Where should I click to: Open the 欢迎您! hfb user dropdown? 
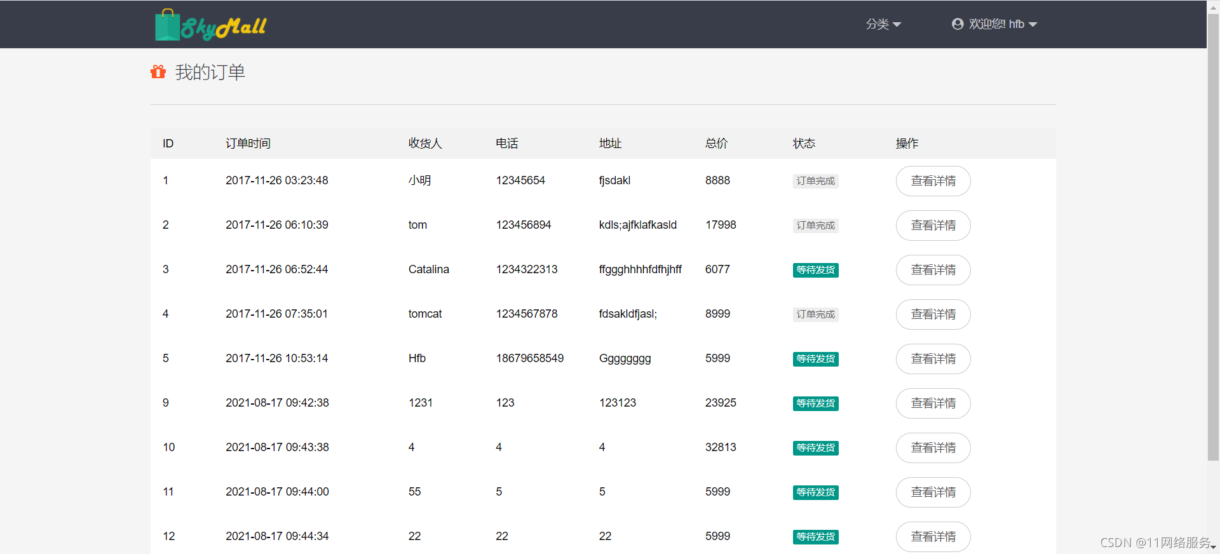pos(994,24)
